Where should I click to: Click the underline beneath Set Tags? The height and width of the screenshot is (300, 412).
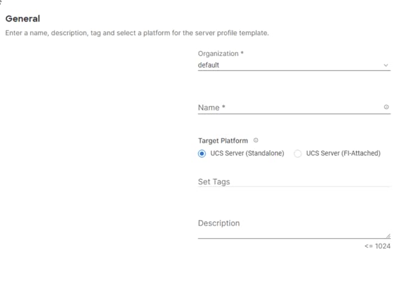point(294,186)
